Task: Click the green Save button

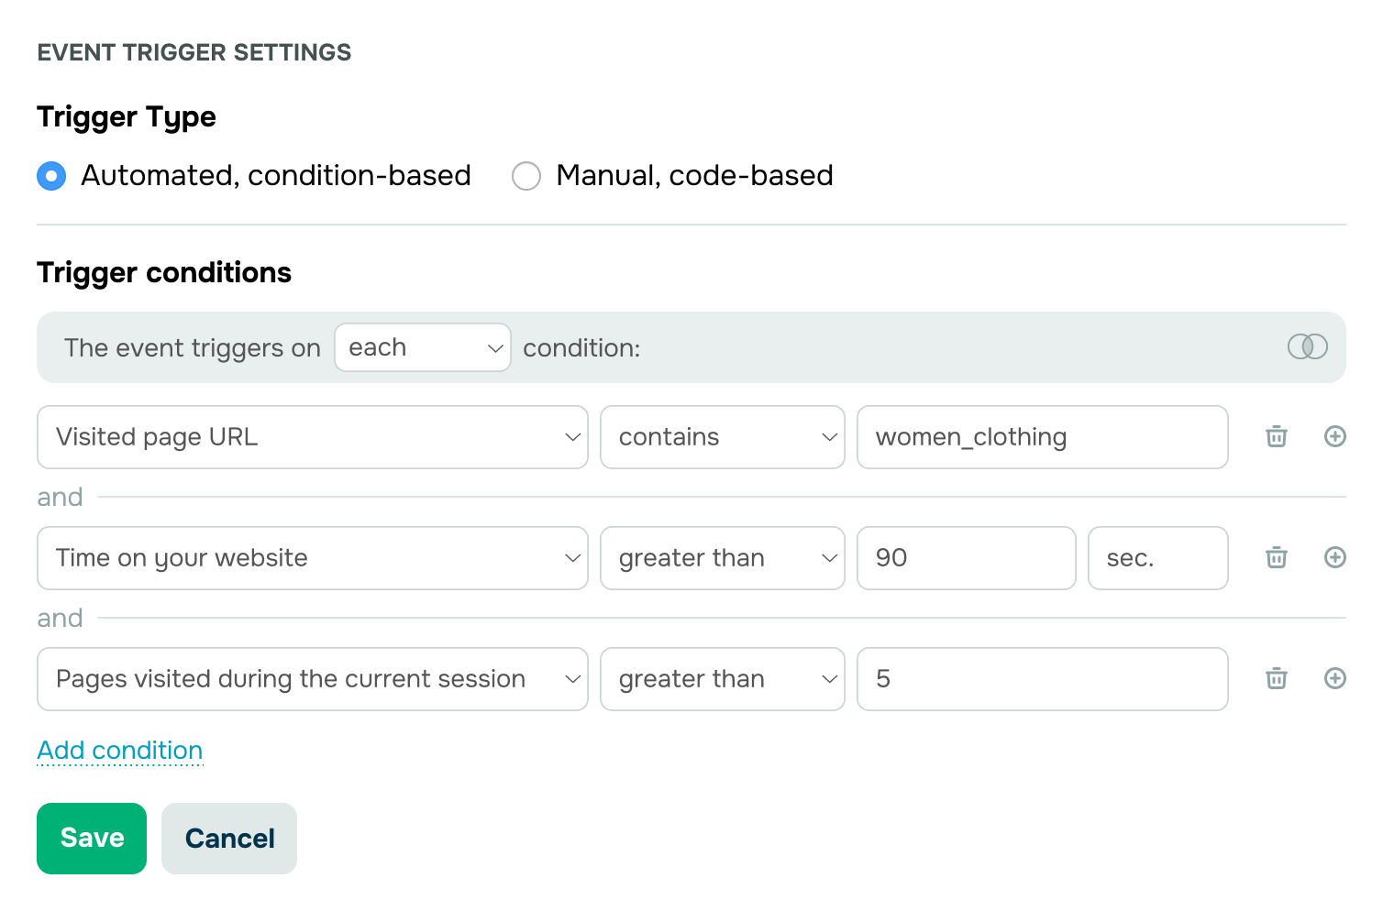Action: (92, 839)
